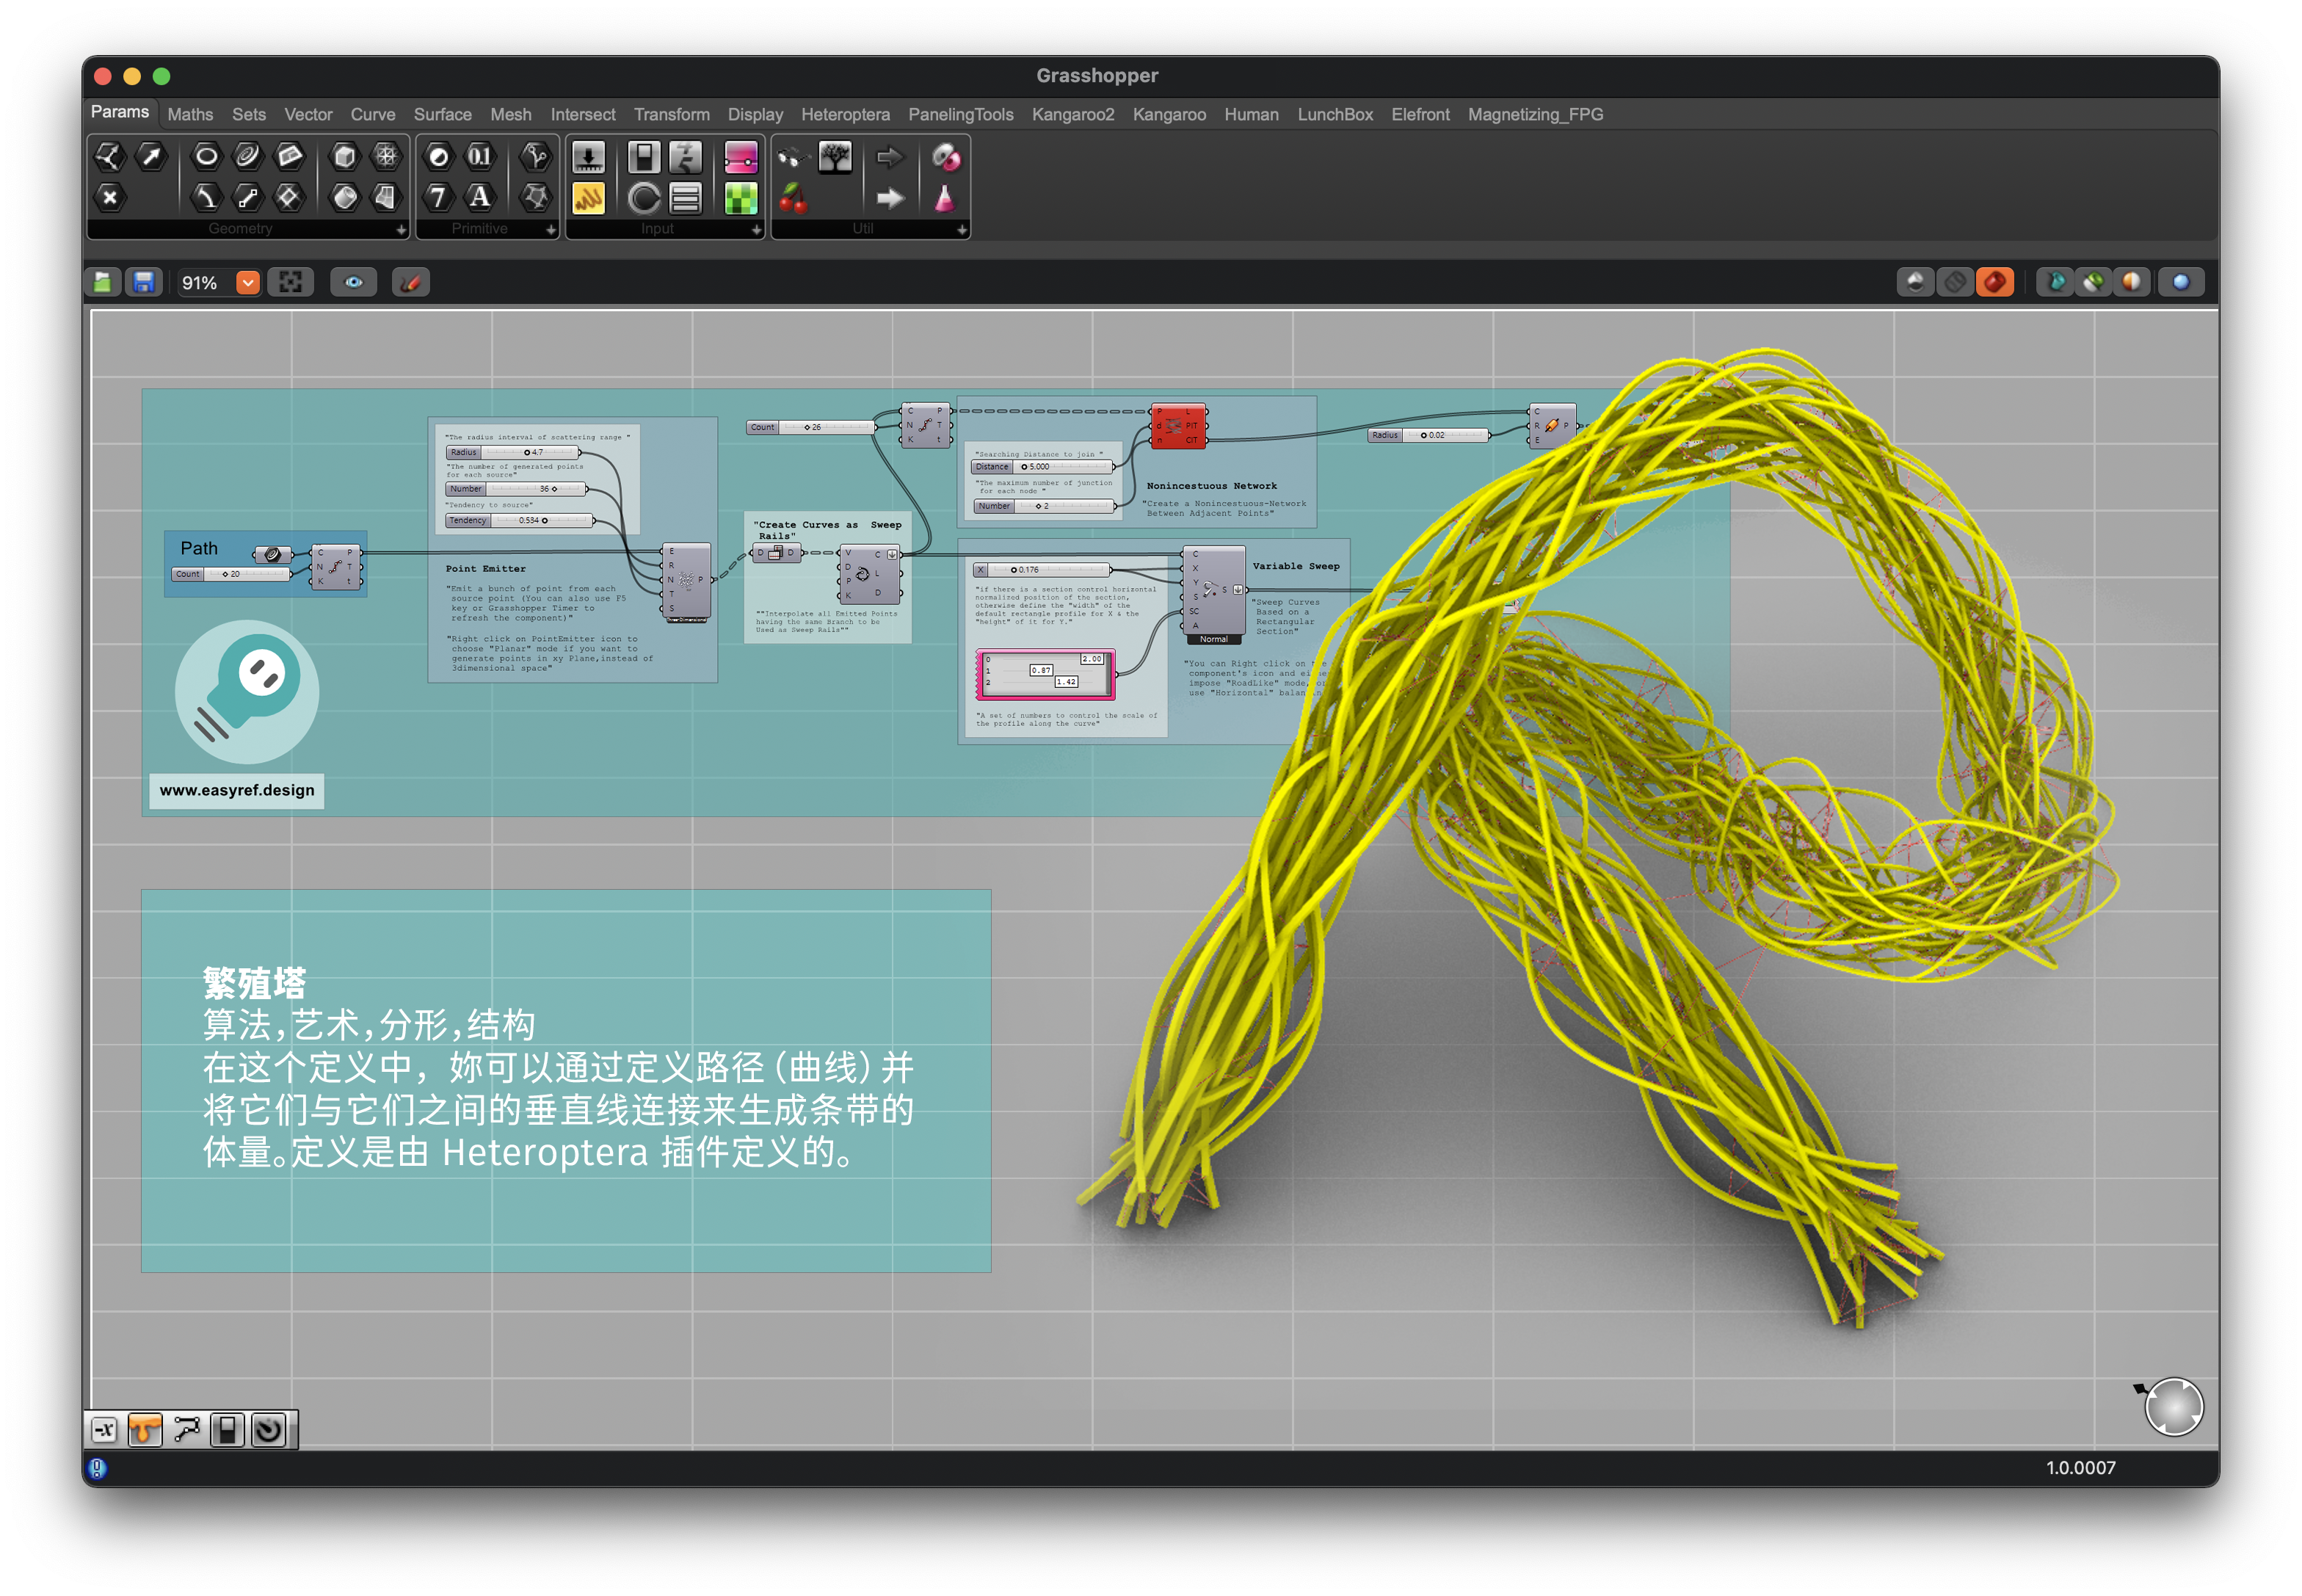Pick the cherry Cherry Picker icon

pos(793,199)
